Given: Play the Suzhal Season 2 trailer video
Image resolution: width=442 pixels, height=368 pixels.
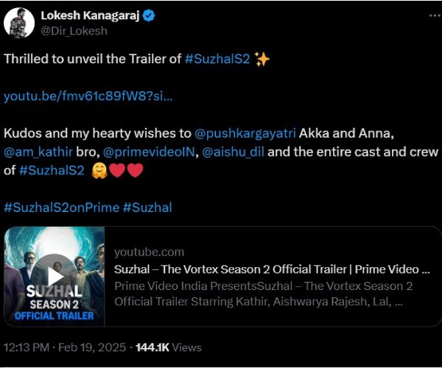Looking at the screenshot, I should [55, 276].
